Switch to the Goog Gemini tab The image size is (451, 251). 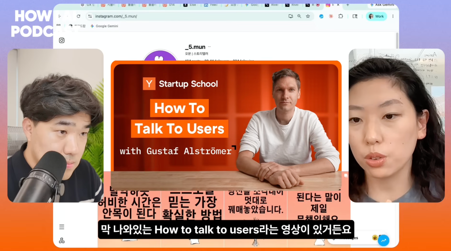(252, 5)
